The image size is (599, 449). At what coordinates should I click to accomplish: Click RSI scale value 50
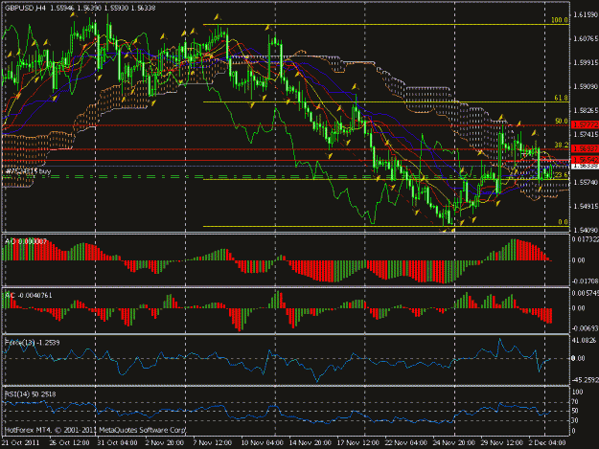(x=575, y=411)
